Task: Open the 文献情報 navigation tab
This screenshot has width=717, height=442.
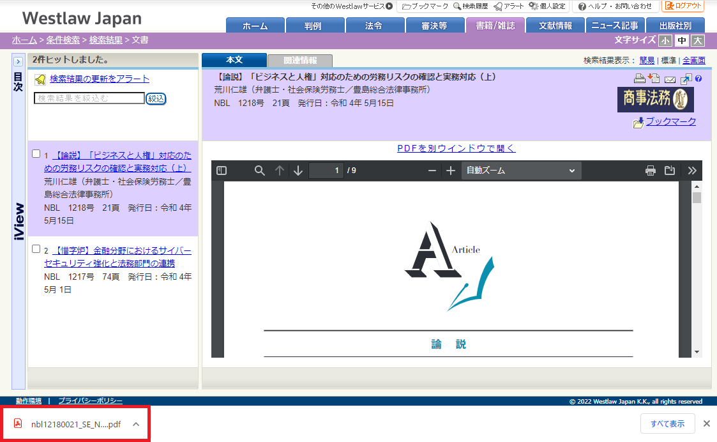Action: pos(555,26)
